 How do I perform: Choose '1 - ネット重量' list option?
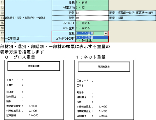coord(92,40)
